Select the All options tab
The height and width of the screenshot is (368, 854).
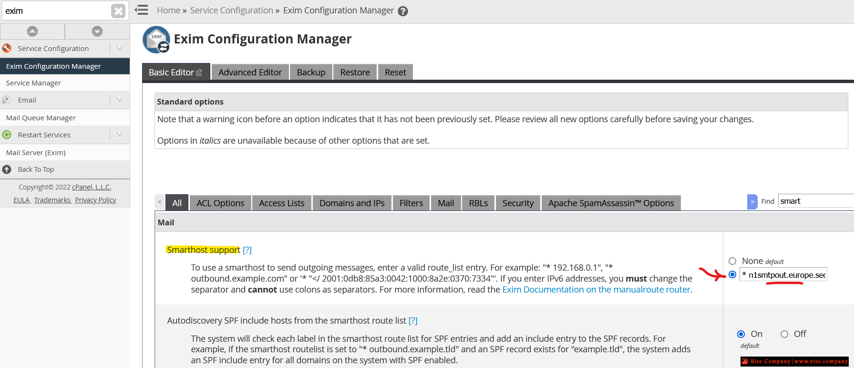(177, 203)
